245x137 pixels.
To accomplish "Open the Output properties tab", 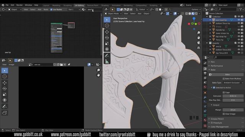I will point(205,73).
